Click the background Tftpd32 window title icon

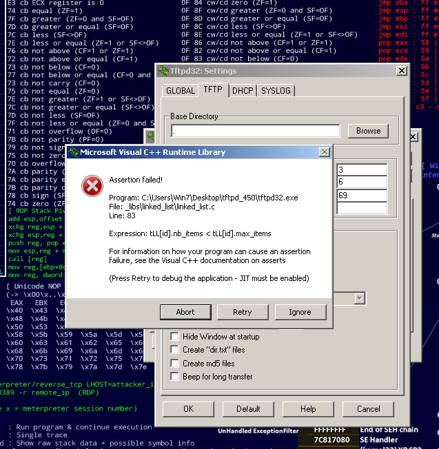[x=150, y=136]
